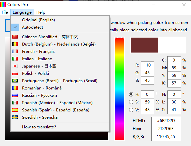Open the Help menu
Image resolution: width=191 pixels, height=146 pixels.
pos(41,12)
